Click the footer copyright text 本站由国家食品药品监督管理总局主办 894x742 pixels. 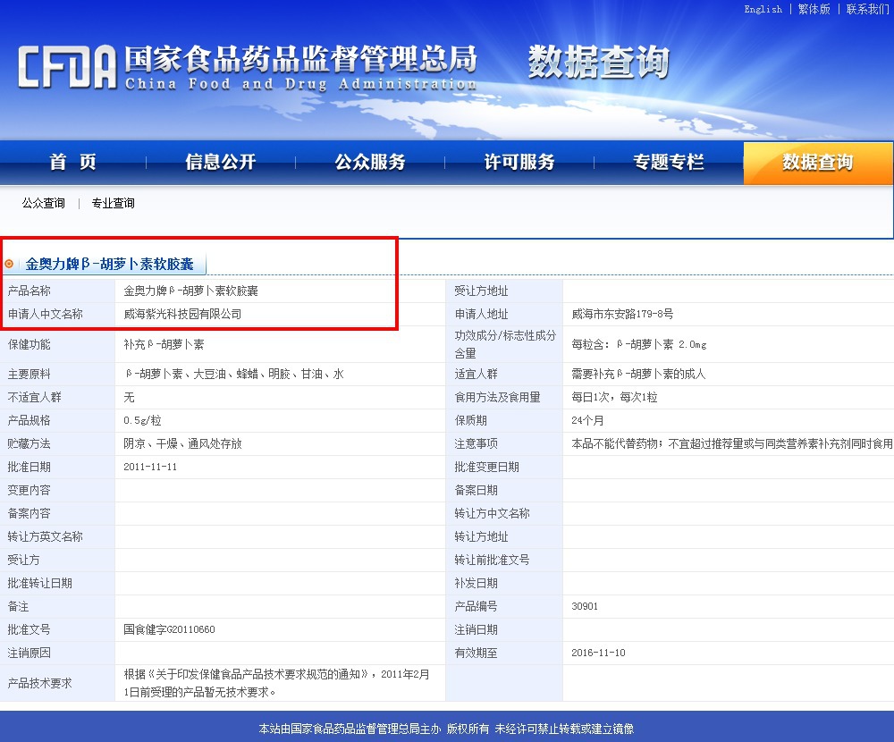pos(350,729)
